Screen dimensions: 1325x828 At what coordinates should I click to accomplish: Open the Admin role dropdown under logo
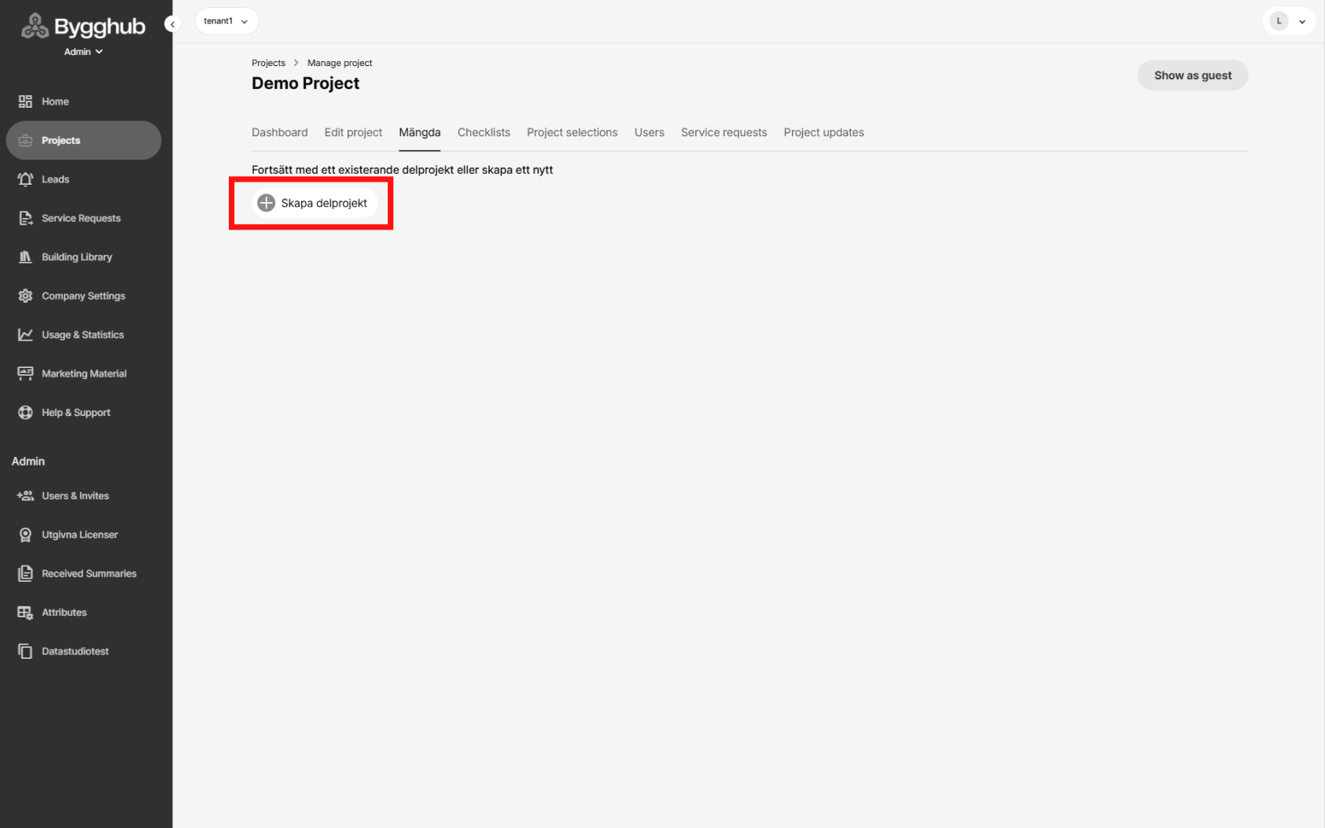[83, 52]
